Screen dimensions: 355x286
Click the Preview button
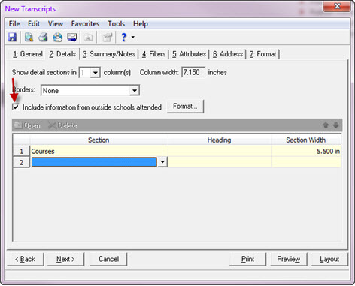point(289,259)
